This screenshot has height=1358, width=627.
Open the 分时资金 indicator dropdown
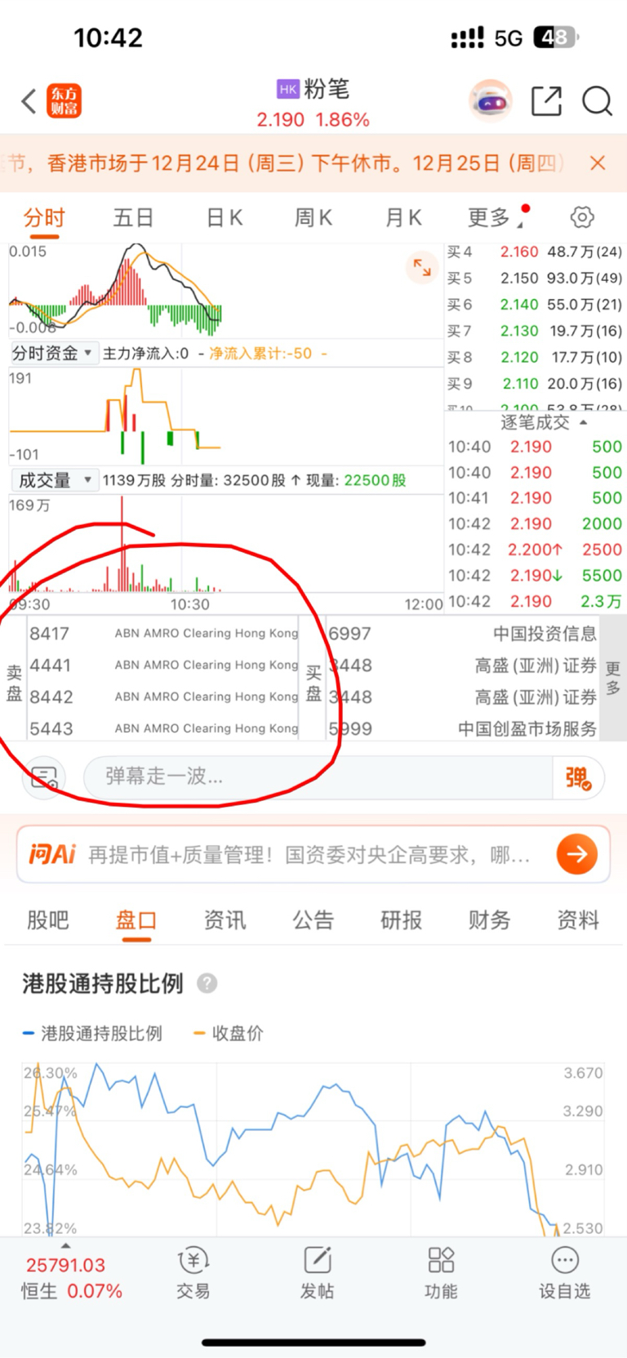54,353
